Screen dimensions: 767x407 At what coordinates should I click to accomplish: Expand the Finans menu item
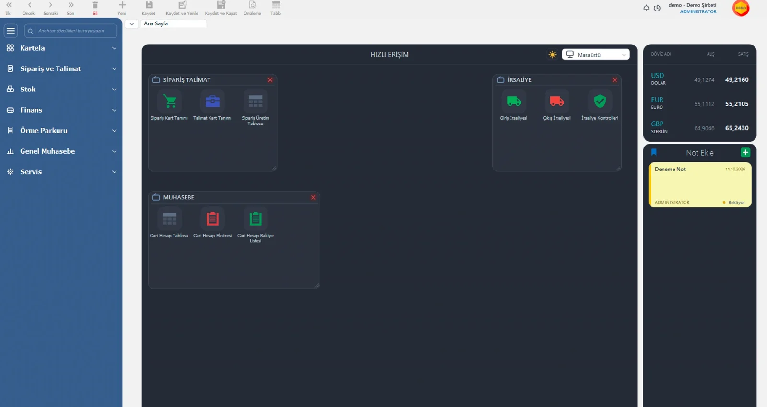click(x=61, y=110)
